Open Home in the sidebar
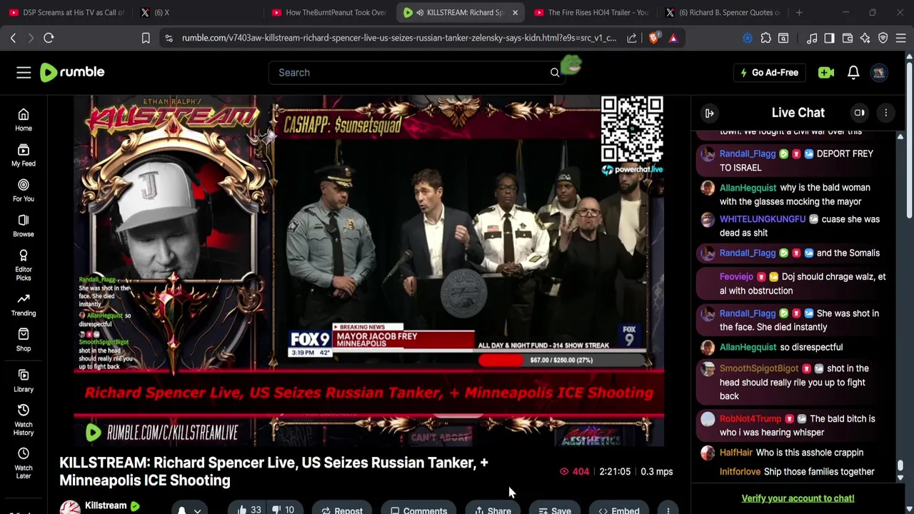This screenshot has height=514, width=914. click(24, 120)
